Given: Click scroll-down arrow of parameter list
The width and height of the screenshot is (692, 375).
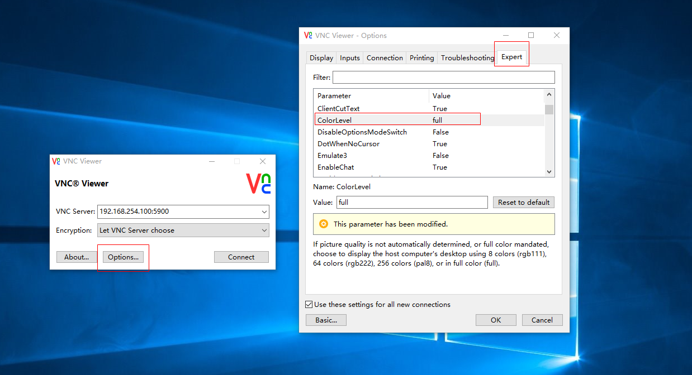Looking at the screenshot, I should click(x=549, y=172).
